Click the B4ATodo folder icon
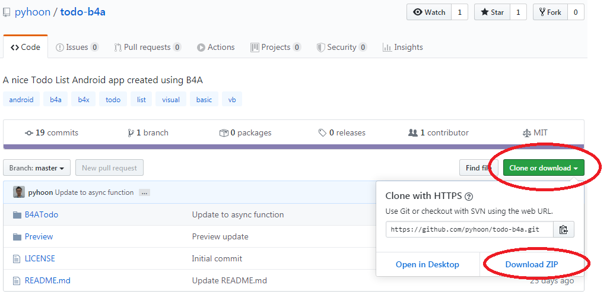Viewport: 613px width, 294px height. coord(17,214)
